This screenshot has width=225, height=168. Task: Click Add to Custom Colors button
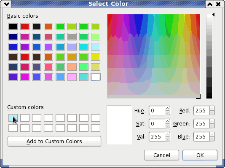click(54, 141)
